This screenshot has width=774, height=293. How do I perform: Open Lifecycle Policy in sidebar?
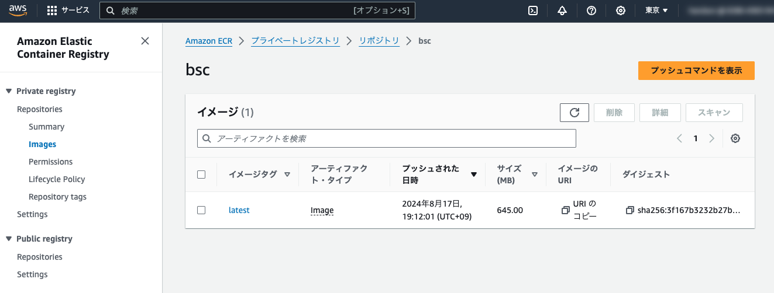(57, 179)
